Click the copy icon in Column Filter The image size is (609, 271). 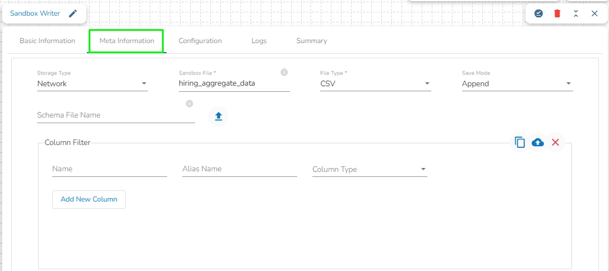[x=520, y=143]
